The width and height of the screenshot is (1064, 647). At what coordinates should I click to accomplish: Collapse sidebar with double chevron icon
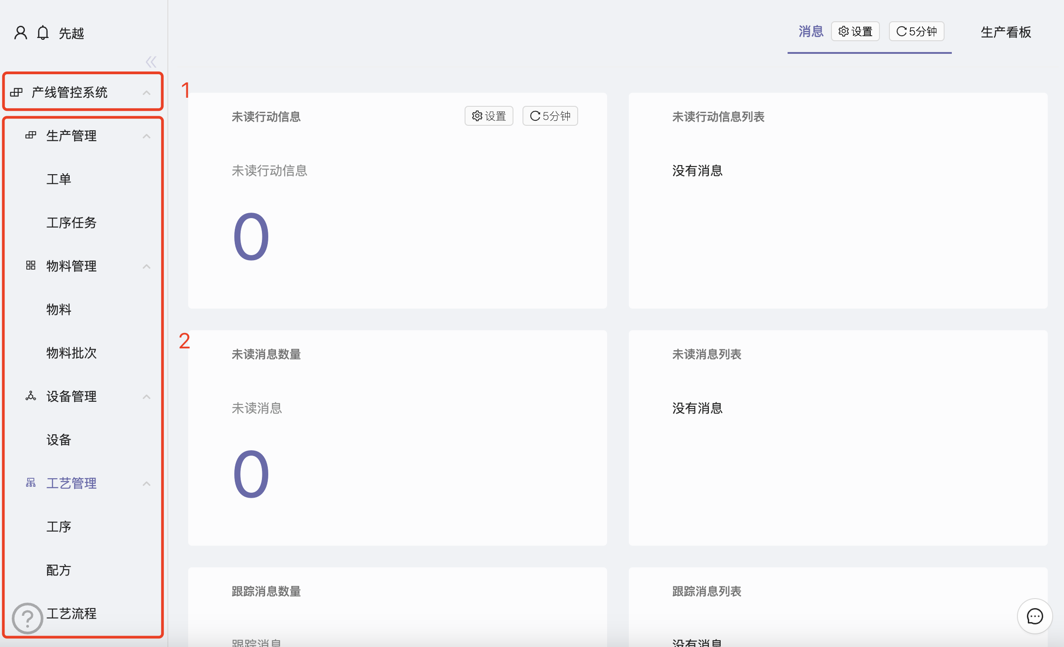click(x=151, y=62)
